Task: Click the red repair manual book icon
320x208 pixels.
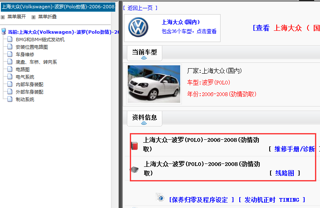Action: click(x=134, y=145)
